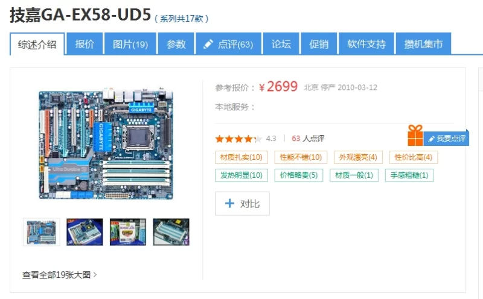
Task: Select the third thumbnail showing product box
Action: coord(128,232)
